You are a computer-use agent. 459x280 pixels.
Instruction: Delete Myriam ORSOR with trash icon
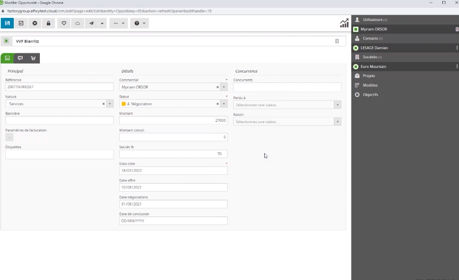[x=457, y=29]
